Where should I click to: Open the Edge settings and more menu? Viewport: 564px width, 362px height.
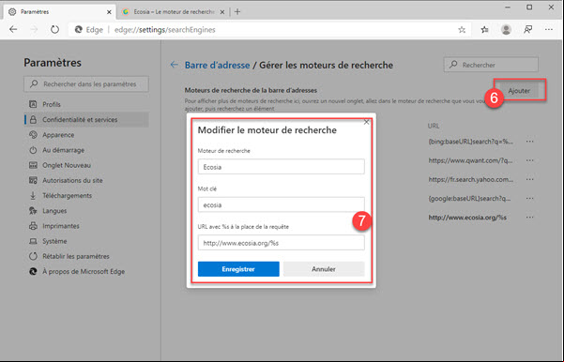(x=549, y=29)
